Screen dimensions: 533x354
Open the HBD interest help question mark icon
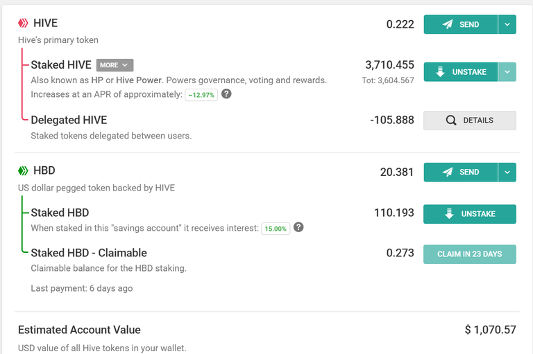click(x=298, y=227)
